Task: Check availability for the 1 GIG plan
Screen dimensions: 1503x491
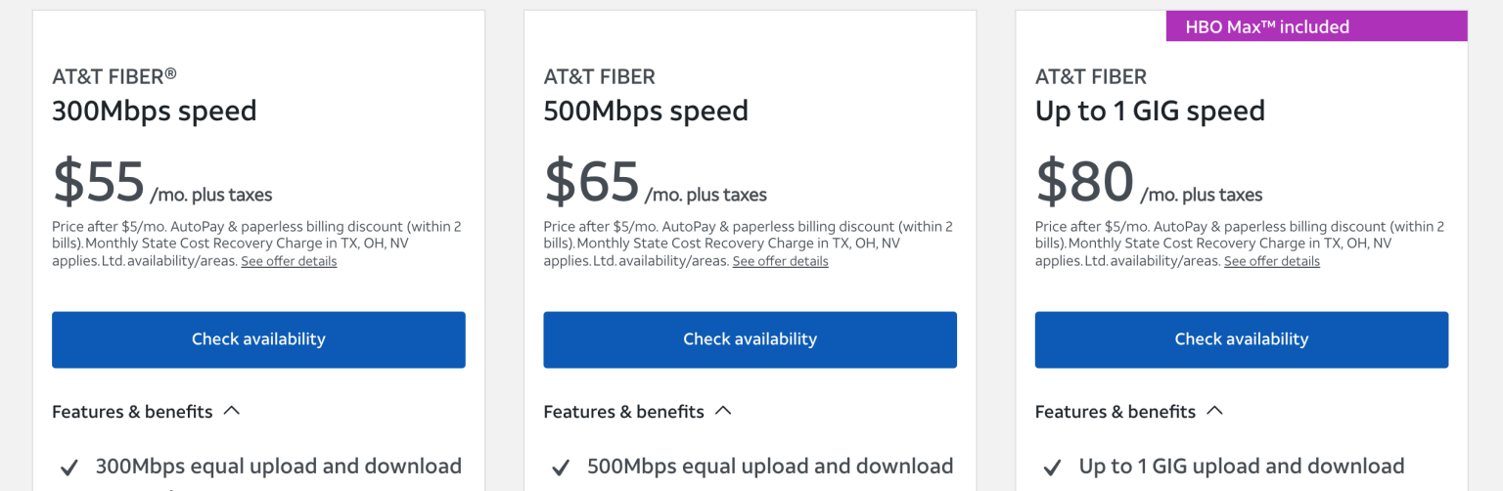Action: coord(1241,339)
